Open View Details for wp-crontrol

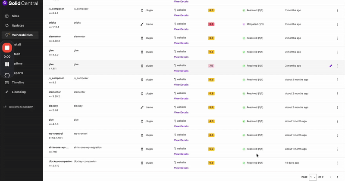click(181, 140)
